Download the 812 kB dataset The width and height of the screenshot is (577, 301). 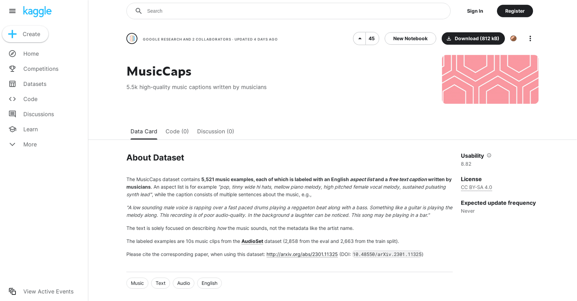[x=473, y=38]
